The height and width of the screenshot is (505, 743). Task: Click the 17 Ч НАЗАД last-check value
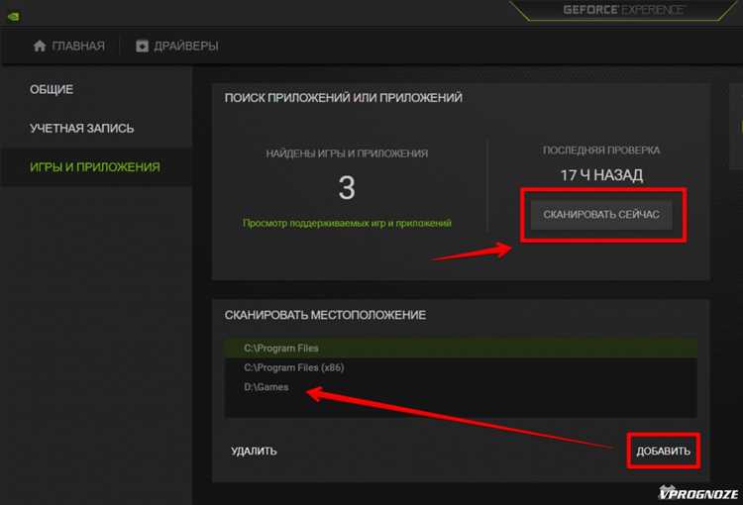click(x=601, y=175)
